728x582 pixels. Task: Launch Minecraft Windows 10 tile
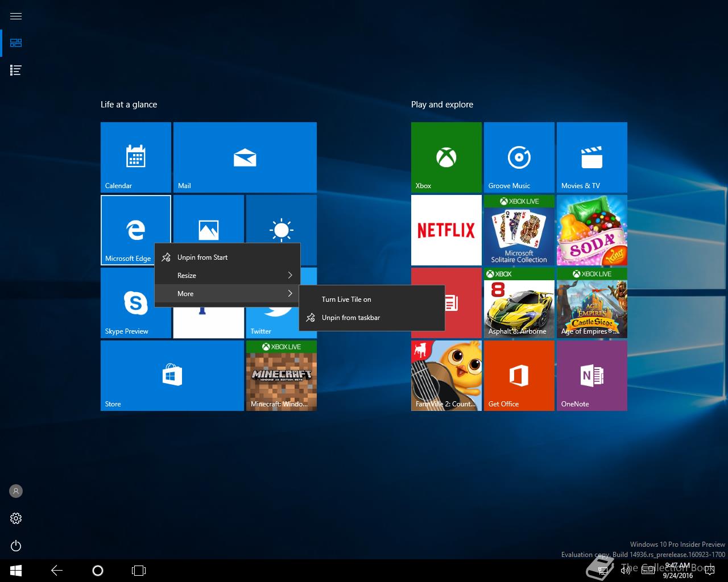tap(282, 376)
